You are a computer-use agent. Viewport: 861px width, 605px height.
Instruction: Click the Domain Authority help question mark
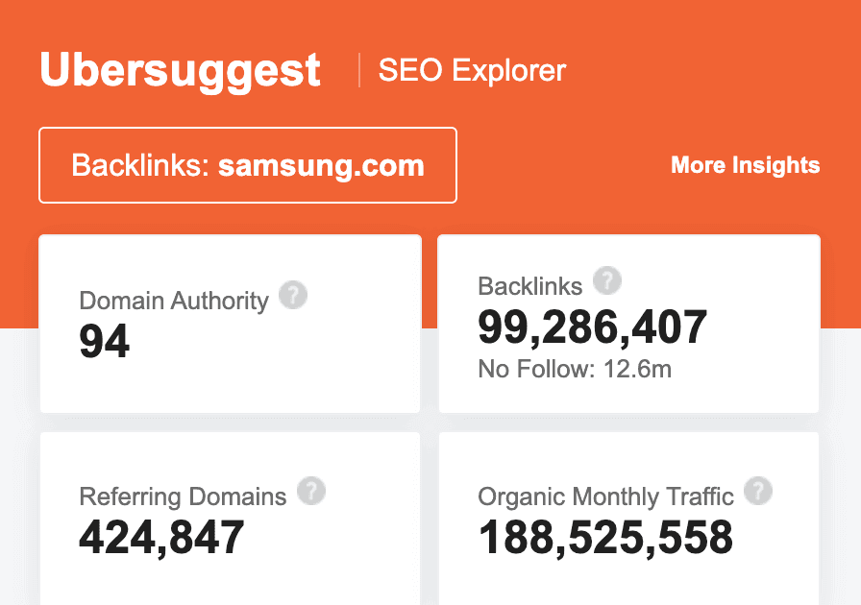point(293,295)
